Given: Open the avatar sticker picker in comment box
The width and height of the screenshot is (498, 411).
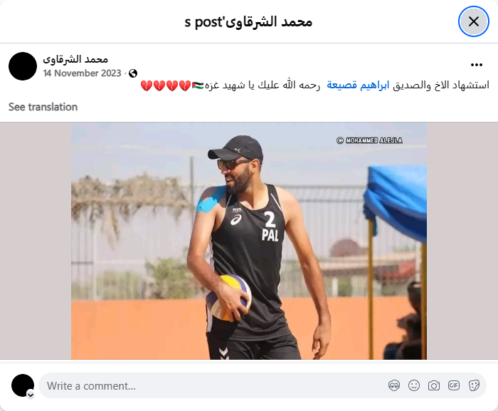Looking at the screenshot, I should click(x=394, y=385).
